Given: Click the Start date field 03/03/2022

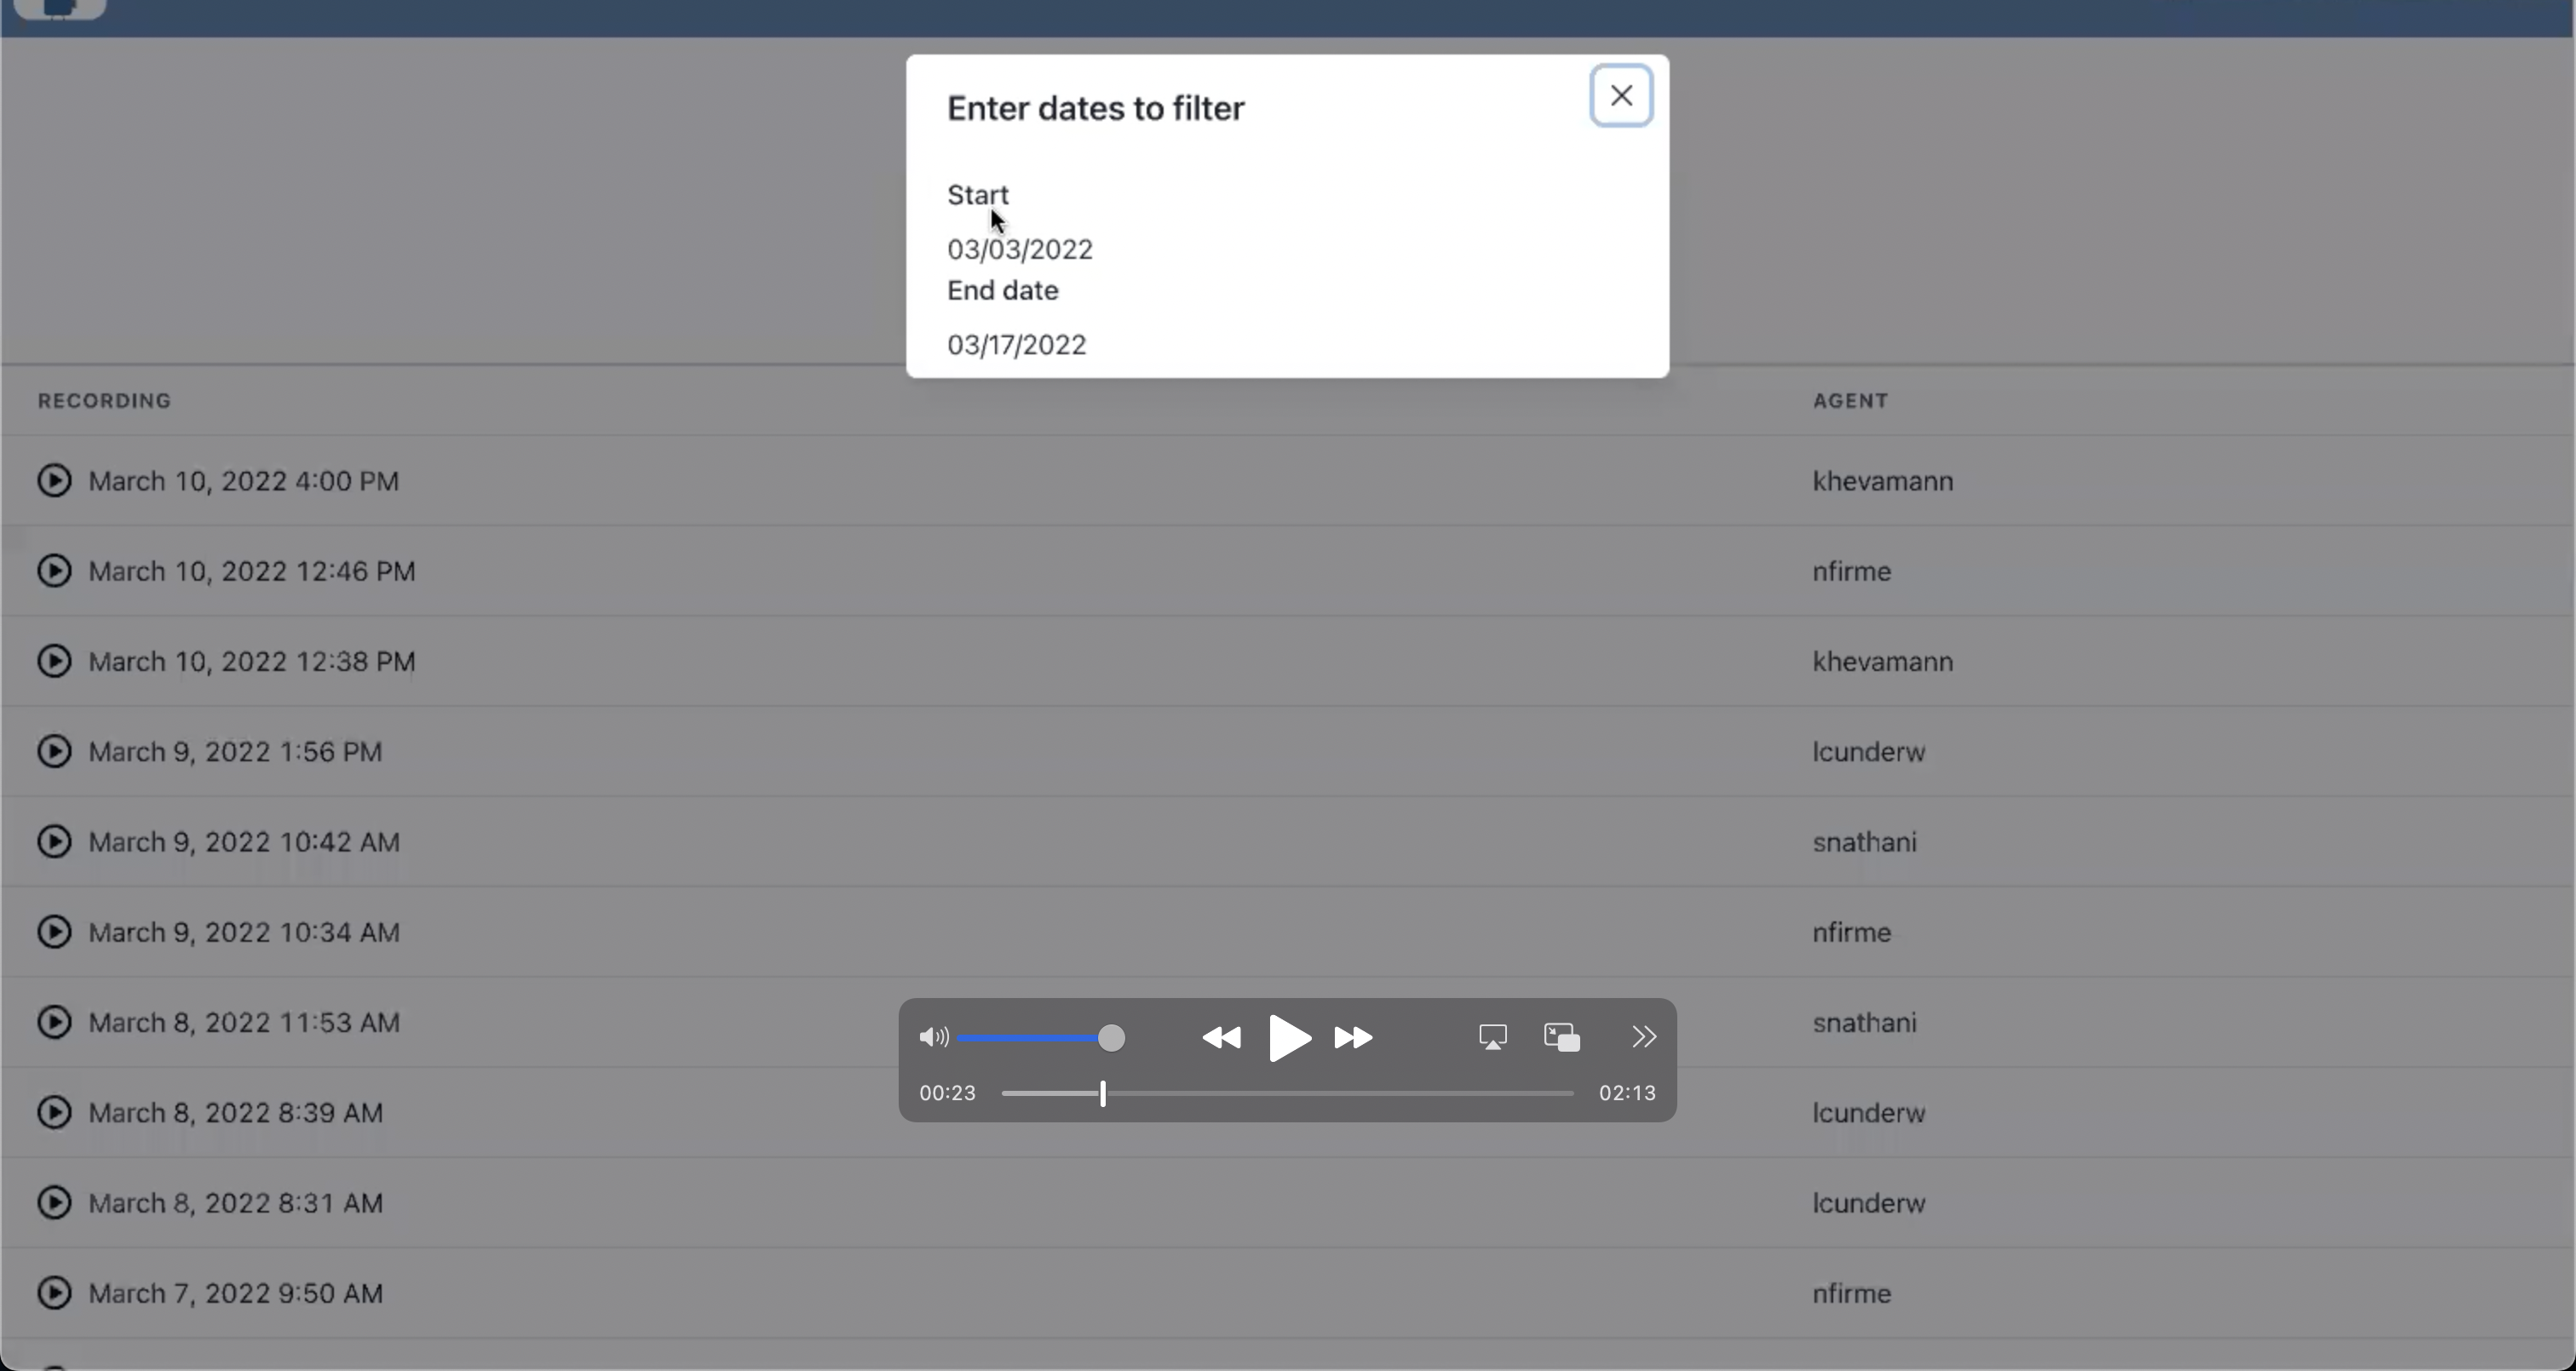Looking at the screenshot, I should pyautogui.click(x=1019, y=249).
